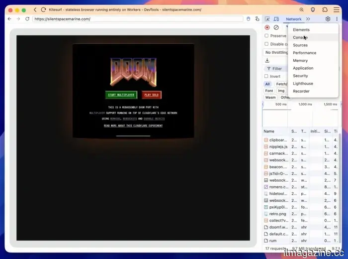Click the download HAR icon
Viewport: 348px width, 259px height.
tap(267, 60)
